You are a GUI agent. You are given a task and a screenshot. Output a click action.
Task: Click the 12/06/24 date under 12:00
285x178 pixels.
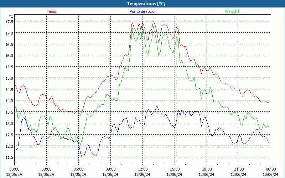pyautogui.click(x=142, y=174)
